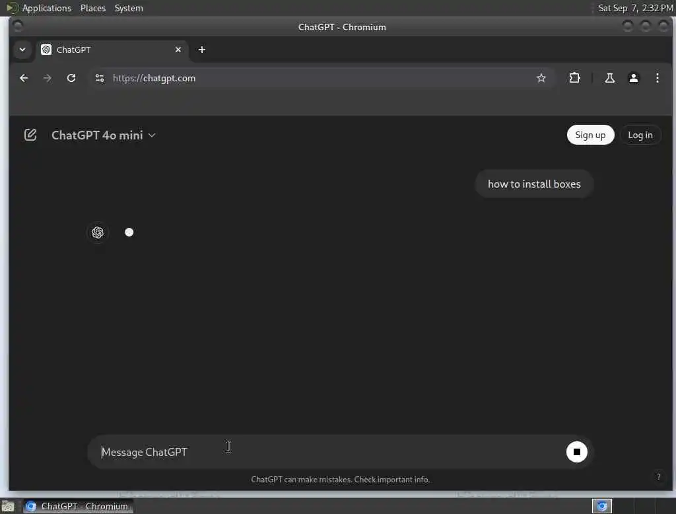Open the Extensions puzzle icon
Viewport: 676px width, 514px height.
(x=575, y=78)
